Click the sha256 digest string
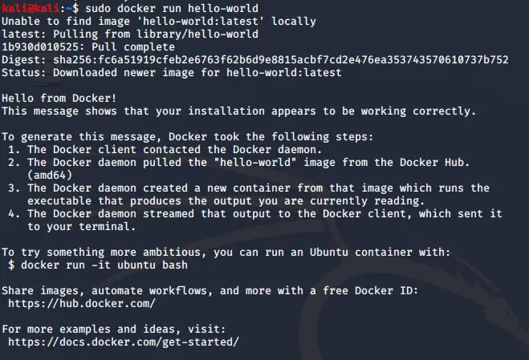Viewport: 529px width, 360px height. click(x=281, y=59)
